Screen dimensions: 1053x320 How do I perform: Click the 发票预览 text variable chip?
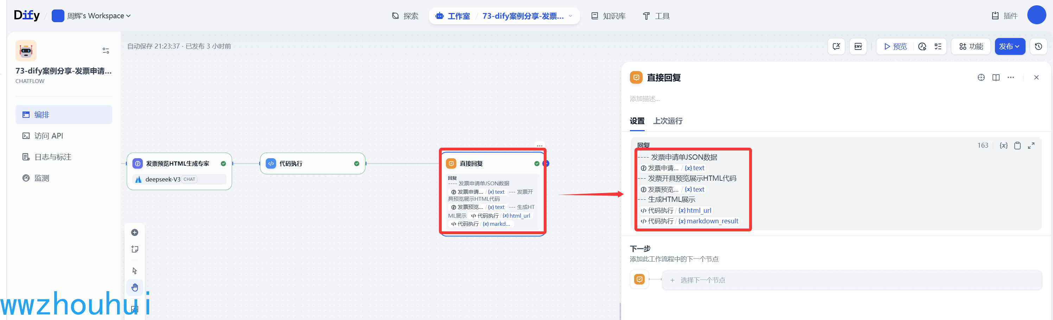click(x=672, y=189)
